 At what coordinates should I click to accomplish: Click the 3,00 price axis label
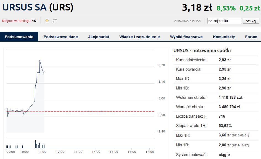tap(162, 98)
